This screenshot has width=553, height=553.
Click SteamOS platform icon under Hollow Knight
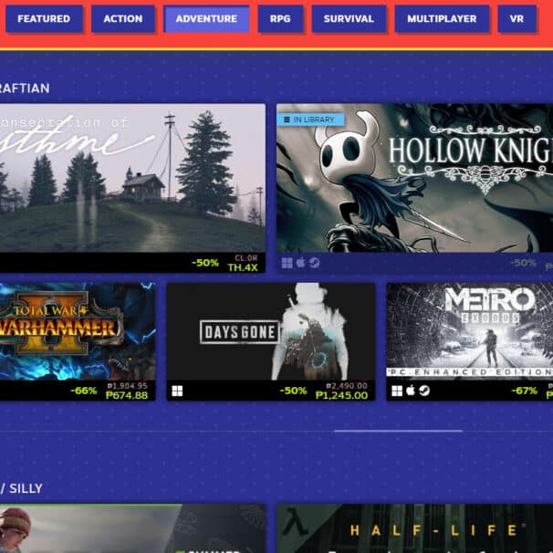tap(314, 263)
